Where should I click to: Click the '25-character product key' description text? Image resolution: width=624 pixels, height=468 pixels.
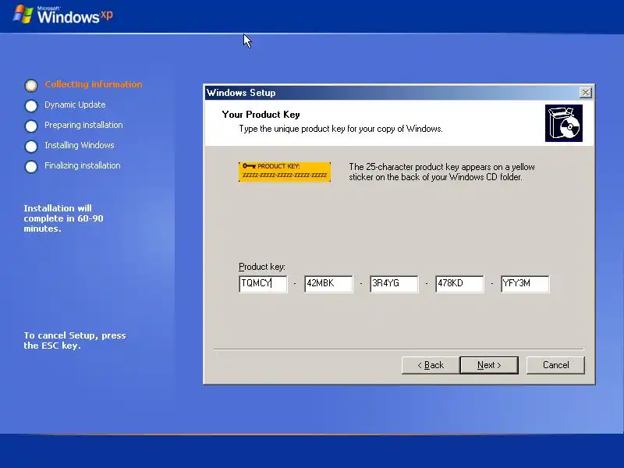pos(441,172)
